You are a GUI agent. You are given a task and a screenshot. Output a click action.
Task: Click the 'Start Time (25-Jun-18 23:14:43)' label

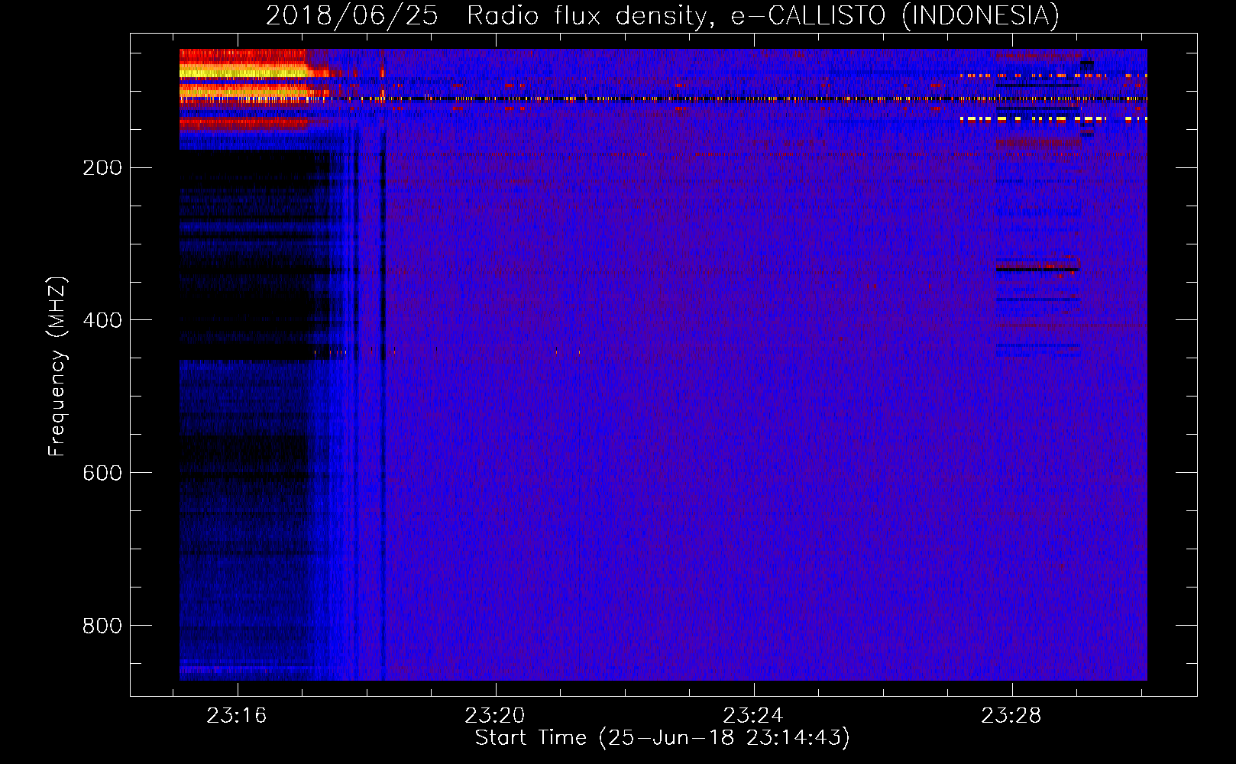tap(662, 738)
